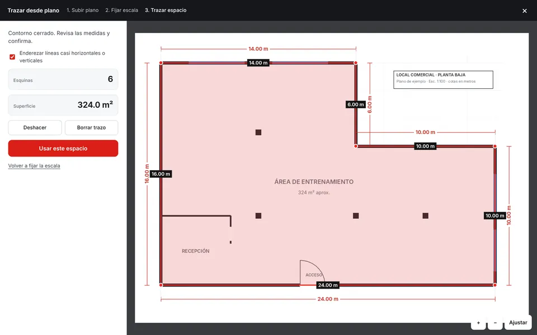Screen dimensions: 537x335
Task: Click the black 6.00 m segment label
Action: pyautogui.click(x=356, y=104)
